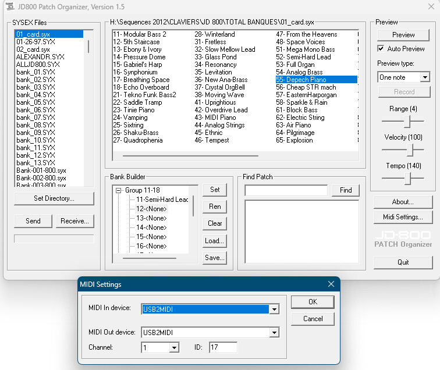Viewport: 440px width, 370px height.
Task: Click the Find button
Action: coord(346,190)
